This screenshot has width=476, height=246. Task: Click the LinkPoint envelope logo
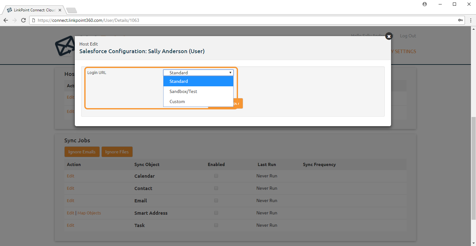65,47
